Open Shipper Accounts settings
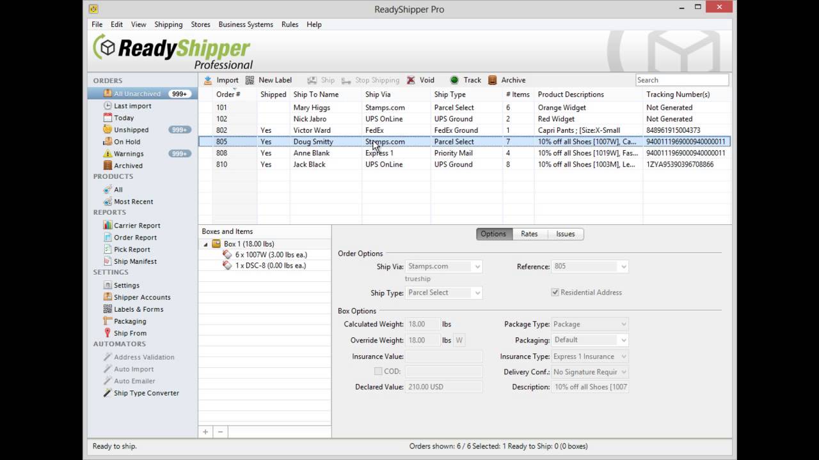The width and height of the screenshot is (819, 460). tap(142, 297)
